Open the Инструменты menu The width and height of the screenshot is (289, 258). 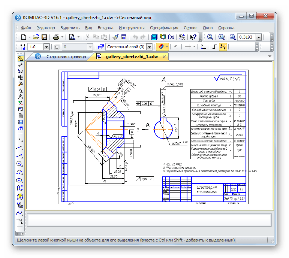tap(132, 28)
